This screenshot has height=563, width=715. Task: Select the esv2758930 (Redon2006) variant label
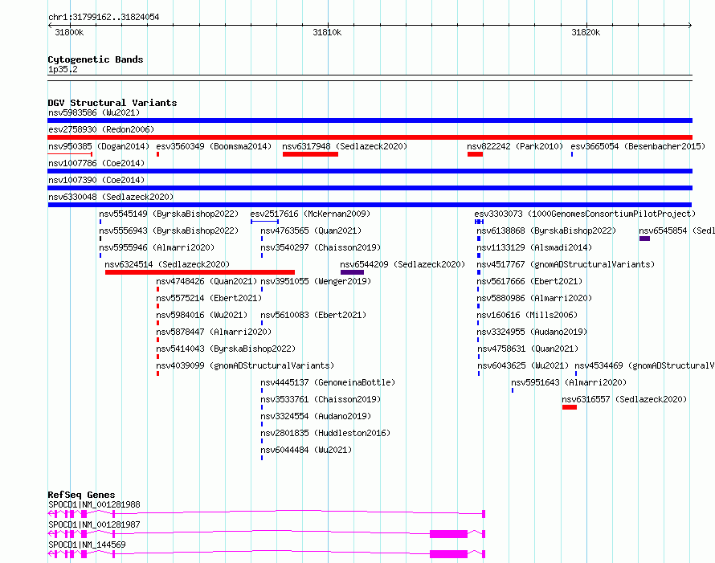tap(101, 129)
